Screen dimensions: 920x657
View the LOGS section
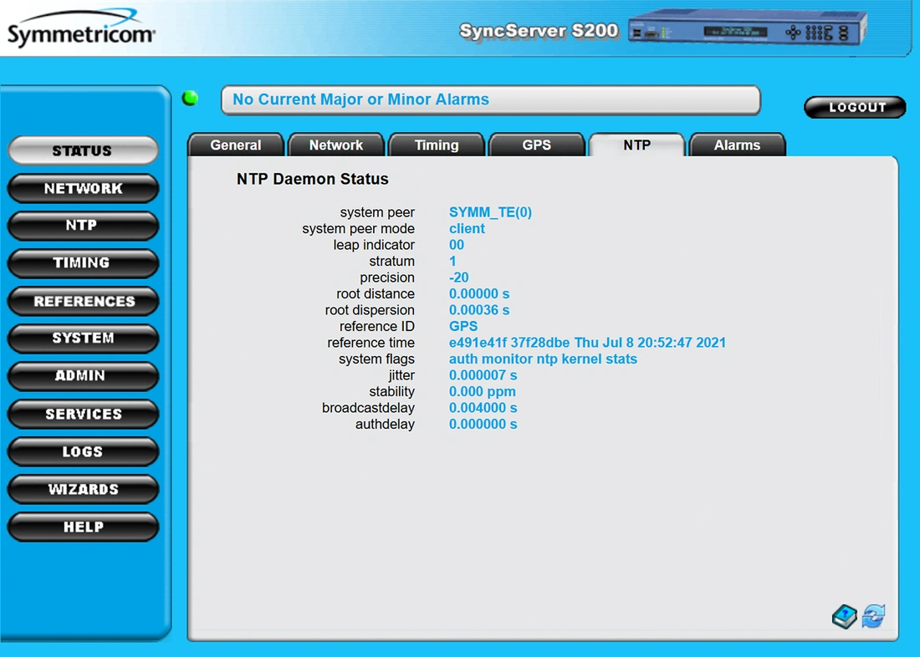pos(83,451)
